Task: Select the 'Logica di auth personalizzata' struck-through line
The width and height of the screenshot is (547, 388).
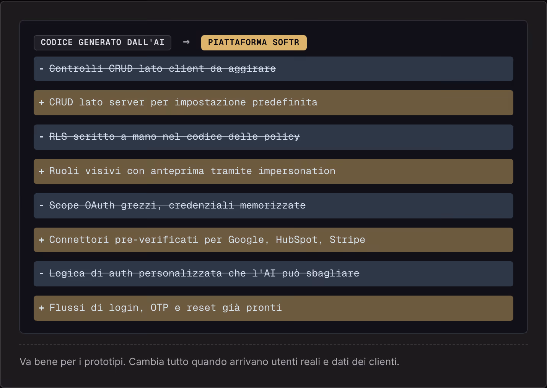Action: 273,273
